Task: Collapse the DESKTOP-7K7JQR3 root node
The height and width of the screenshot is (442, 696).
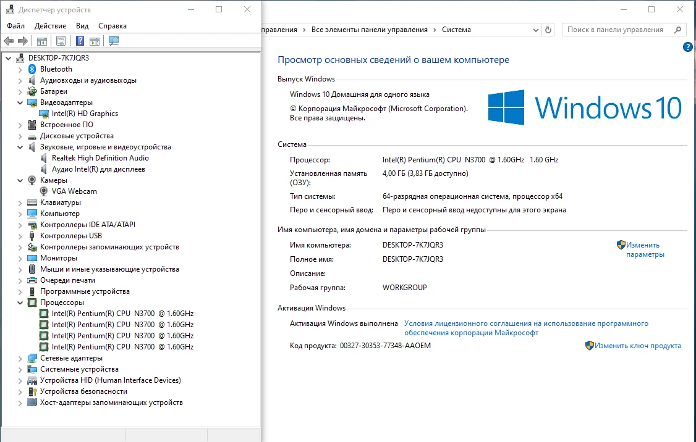Action: 9,58
